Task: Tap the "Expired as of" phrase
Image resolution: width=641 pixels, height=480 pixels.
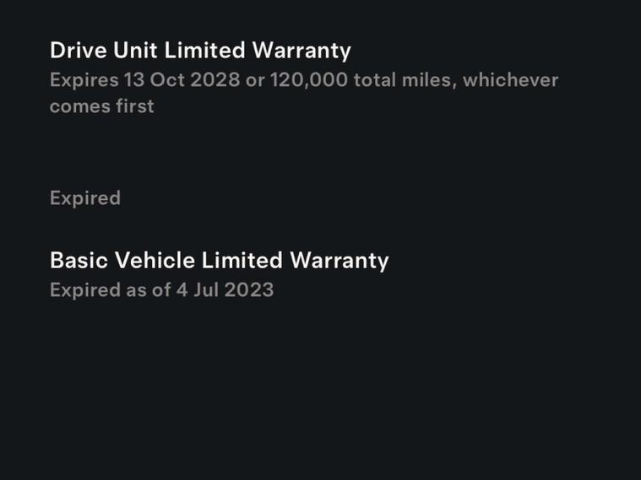Action: pos(110,290)
